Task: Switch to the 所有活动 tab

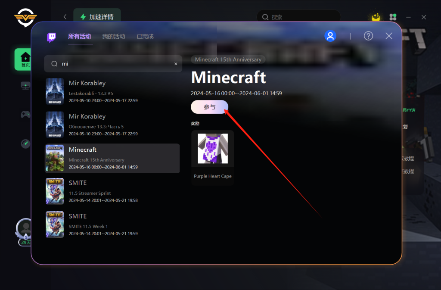Action: coord(80,37)
